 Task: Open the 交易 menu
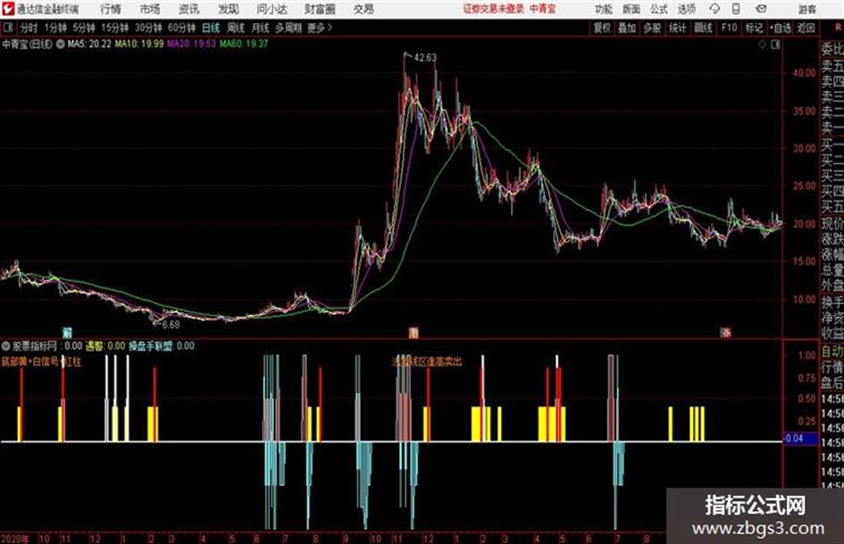364,9
